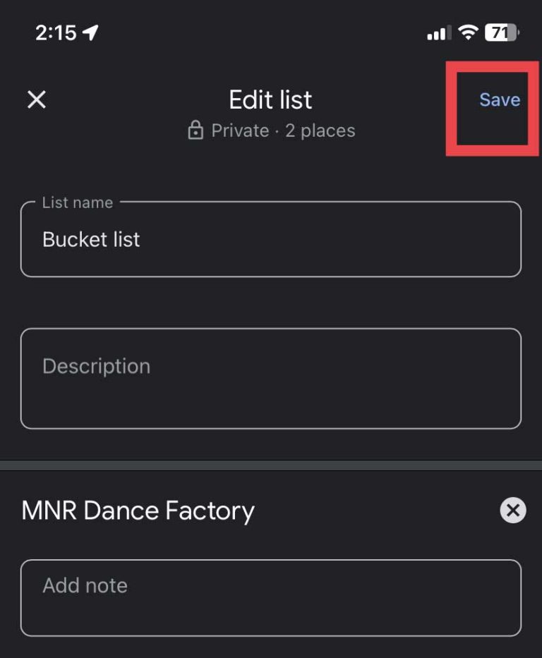Tap the 2:15 clock in status bar

(x=56, y=32)
